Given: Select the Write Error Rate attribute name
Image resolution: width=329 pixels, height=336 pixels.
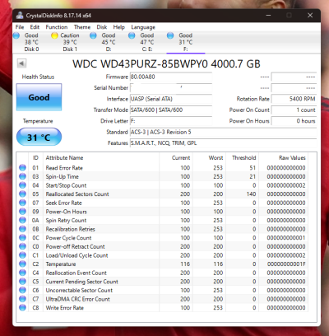Looking at the screenshot, I should pos(65,308).
